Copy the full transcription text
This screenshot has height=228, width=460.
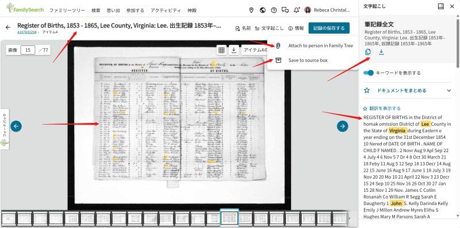pos(368,52)
